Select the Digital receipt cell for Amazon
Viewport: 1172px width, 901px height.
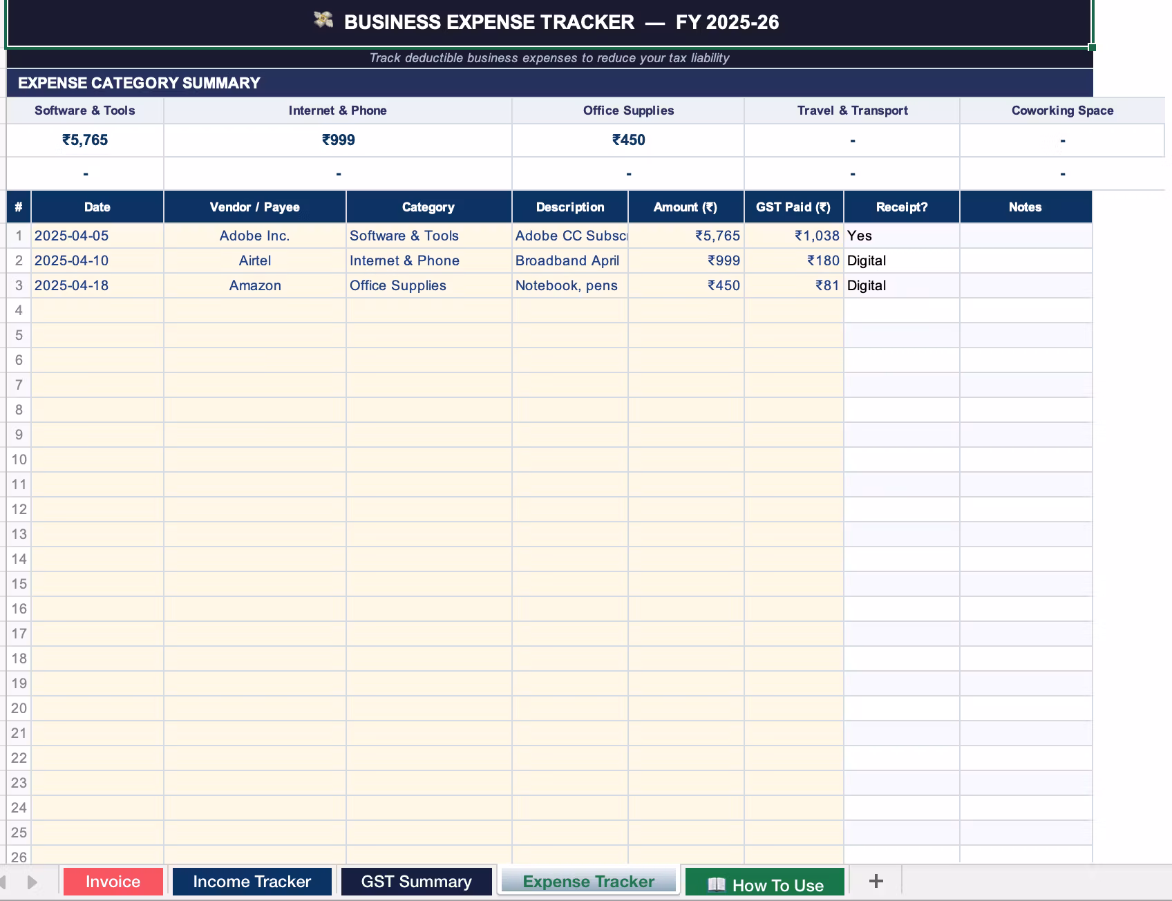coord(902,285)
